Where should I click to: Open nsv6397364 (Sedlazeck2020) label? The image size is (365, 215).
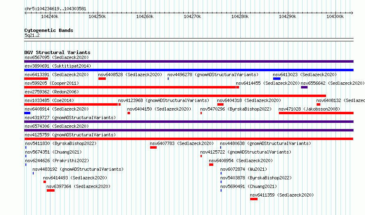[x=78, y=186]
